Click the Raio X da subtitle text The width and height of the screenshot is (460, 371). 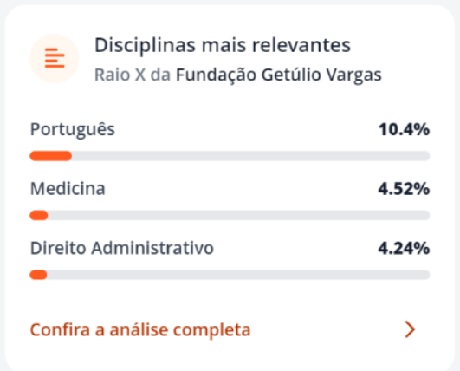(133, 75)
